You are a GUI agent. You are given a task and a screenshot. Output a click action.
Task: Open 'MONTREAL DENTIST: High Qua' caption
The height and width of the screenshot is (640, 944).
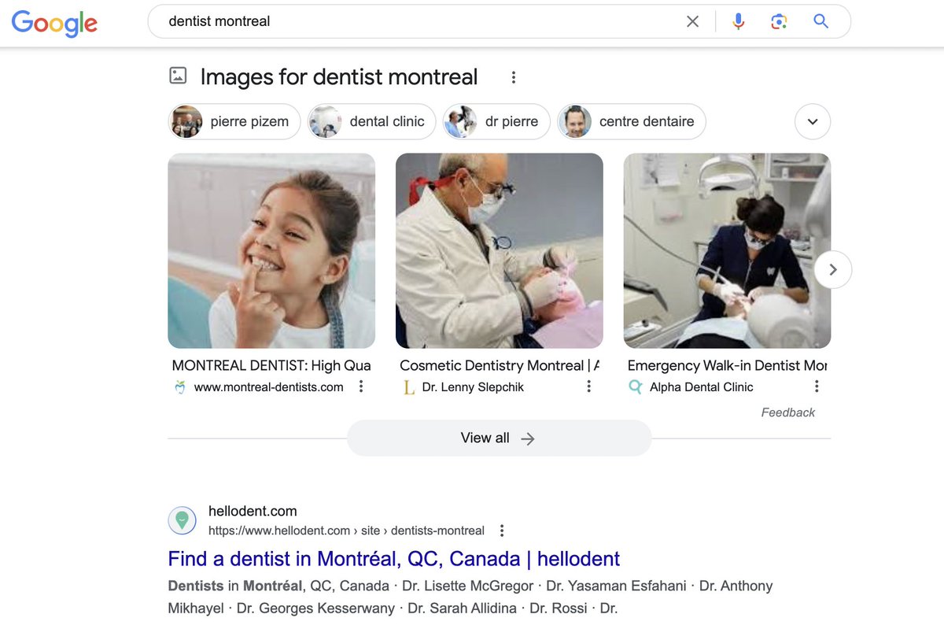(x=271, y=365)
